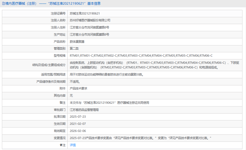The image size is (246, 150).
Task: Click approving department 江苏省药品监督管理局
Action: click(x=84, y=110)
